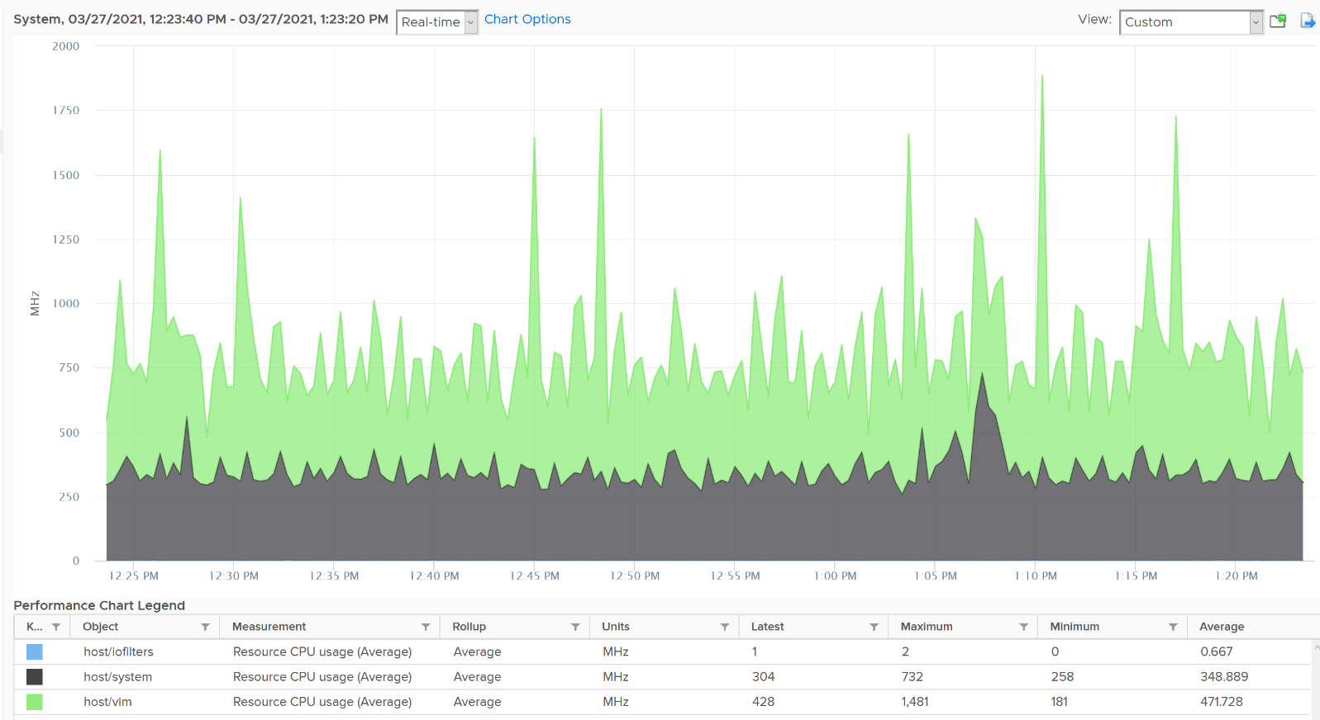This screenshot has height=720, width=1320.
Task: Sort by Average column header
Action: 1222,627
